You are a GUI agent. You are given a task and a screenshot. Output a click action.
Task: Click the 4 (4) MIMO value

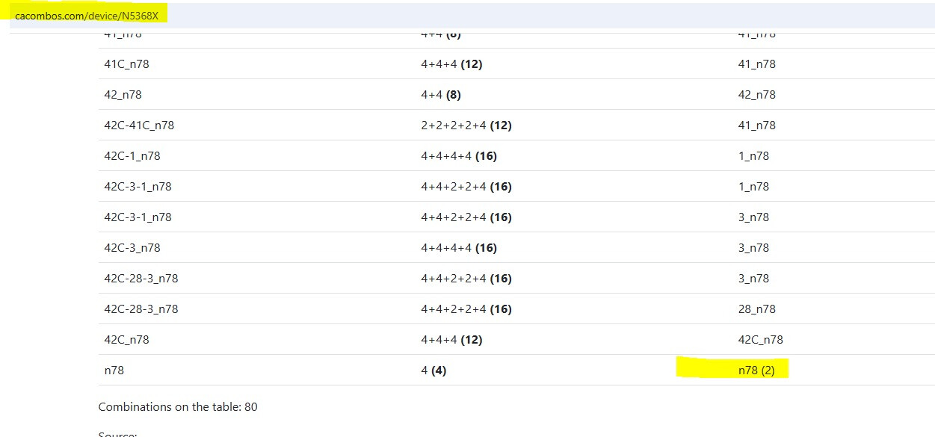433,370
